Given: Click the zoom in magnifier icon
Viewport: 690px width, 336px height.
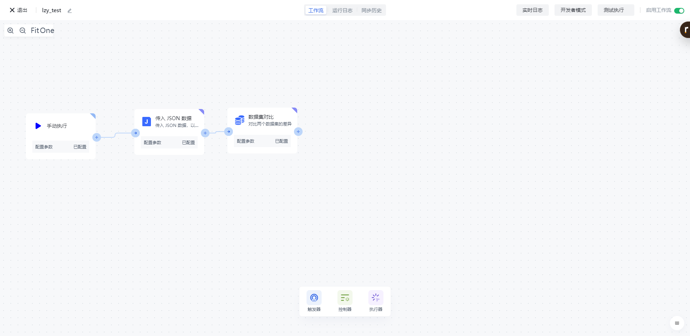Looking at the screenshot, I should pyautogui.click(x=10, y=30).
